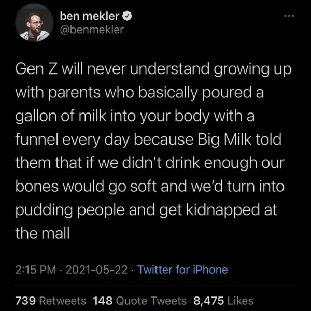Click the 2021-05-22 date
Viewport: 311px width, 311px height.
coord(97,270)
